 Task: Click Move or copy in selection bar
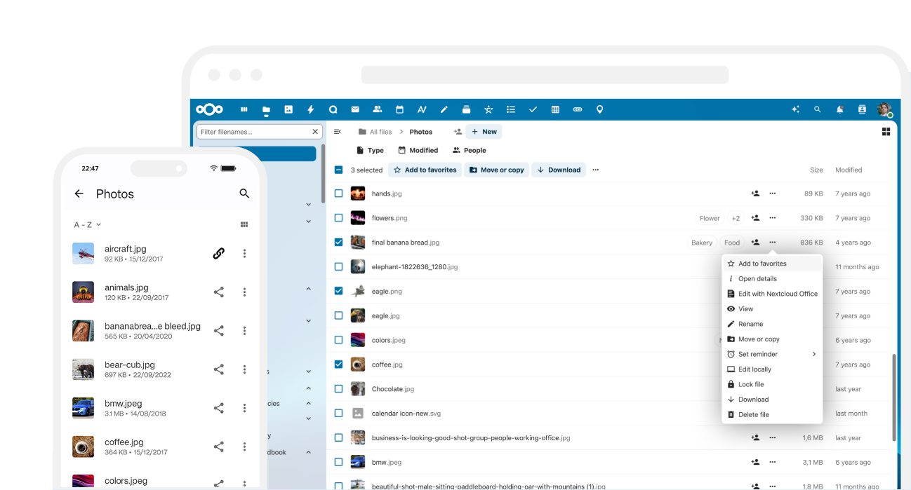497,170
